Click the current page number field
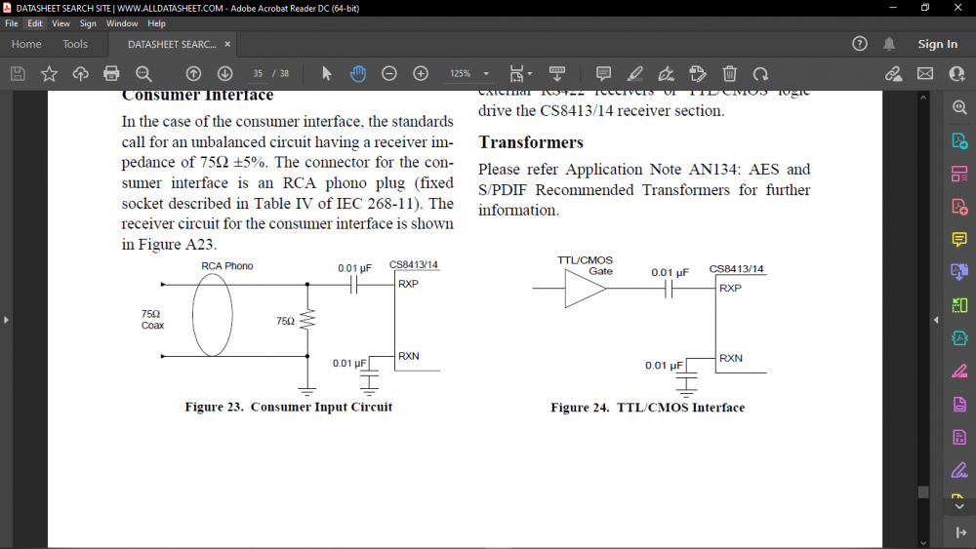The width and height of the screenshot is (976, 549). click(259, 74)
